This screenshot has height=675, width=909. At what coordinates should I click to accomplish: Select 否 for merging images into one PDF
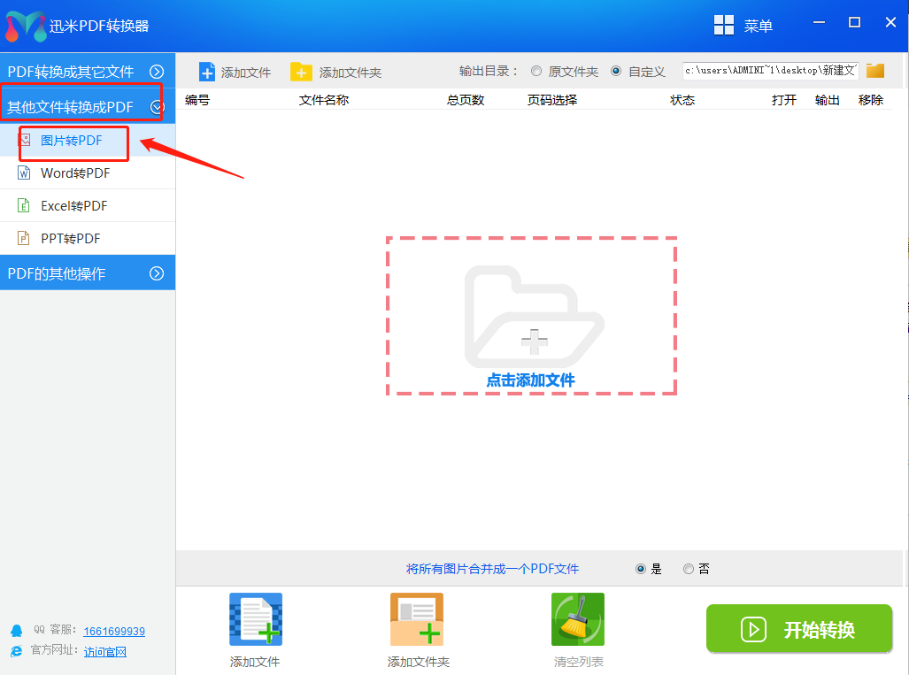pyautogui.click(x=689, y=569)
